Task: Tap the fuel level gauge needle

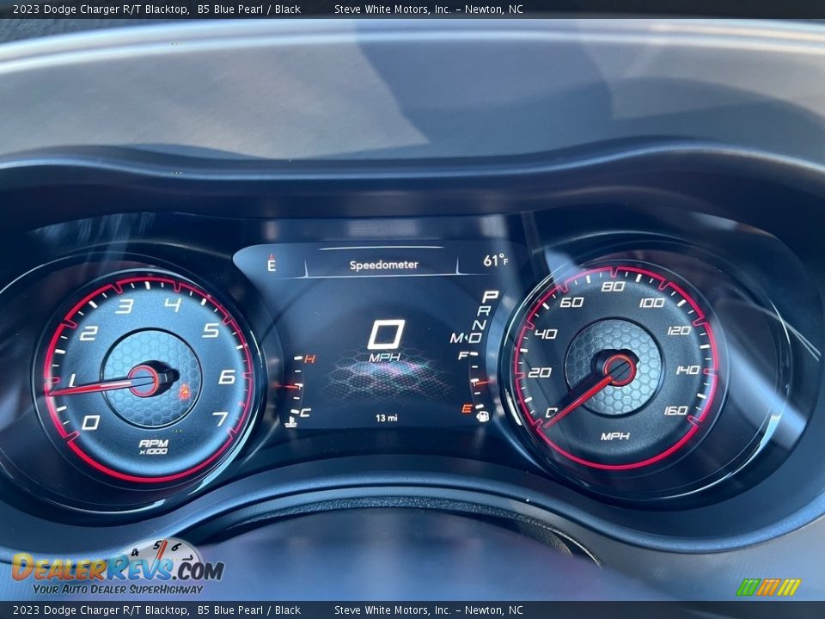Action: pos(481,382)
